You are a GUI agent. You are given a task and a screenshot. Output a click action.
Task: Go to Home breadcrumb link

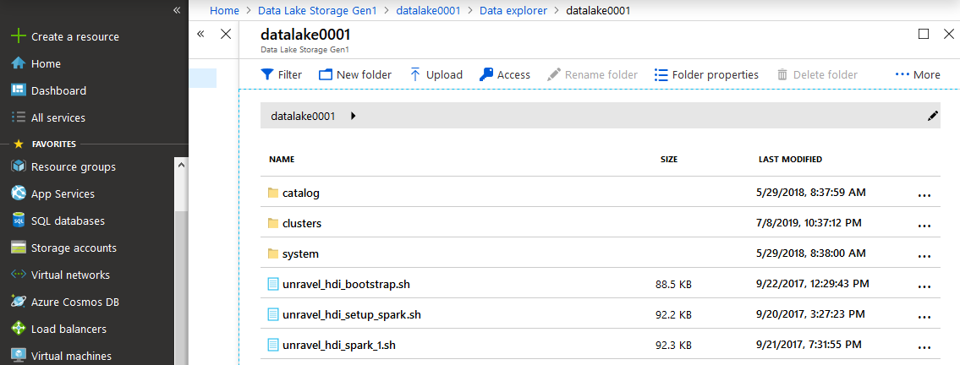(x=224, y=10)
